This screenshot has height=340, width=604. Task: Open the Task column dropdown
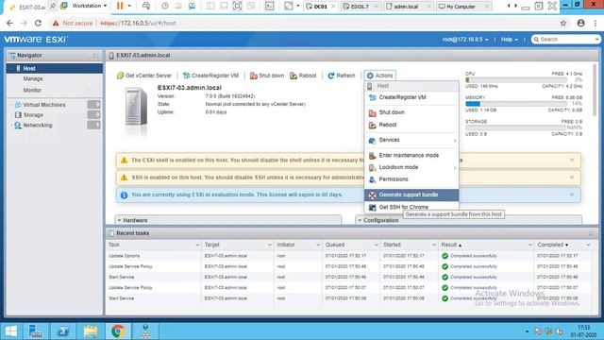point(197,245)
